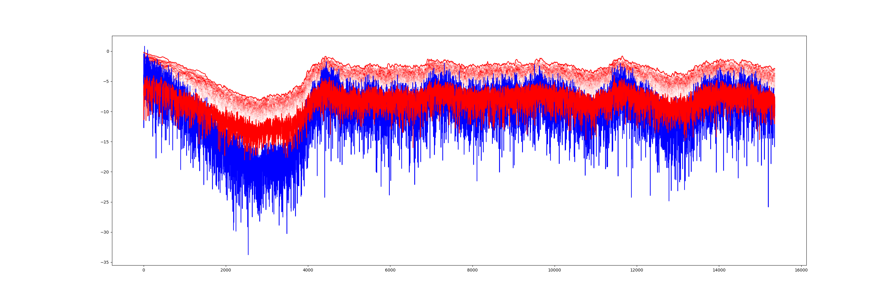Screen dimensions: 896x298
Task: Click the y-axis tick label −30
Action: [x=105, y=232]
